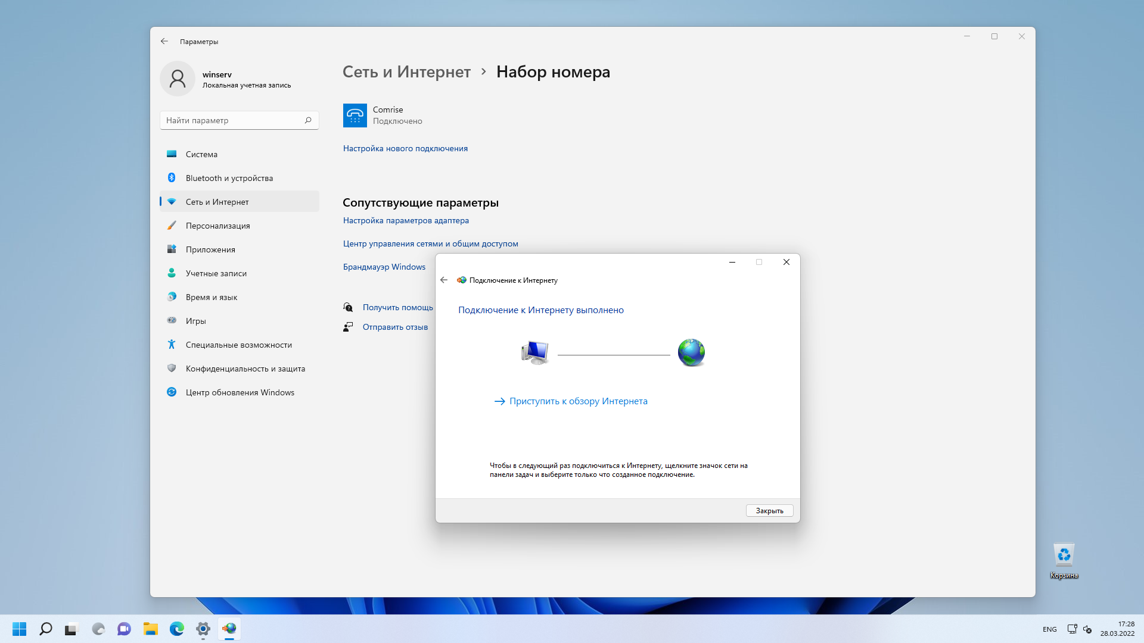Click the Task View taskbar icon
1144x643 pixels.
click(71, 629)
